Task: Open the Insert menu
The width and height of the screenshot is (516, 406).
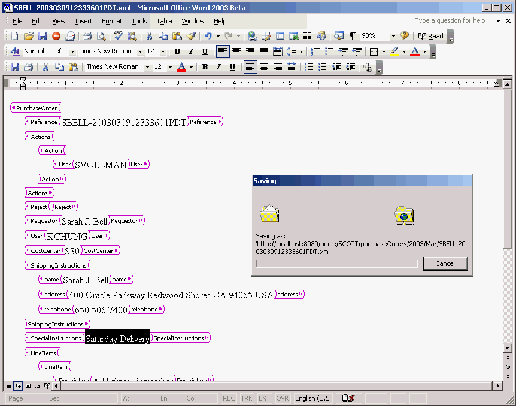Action: point(84,20)
